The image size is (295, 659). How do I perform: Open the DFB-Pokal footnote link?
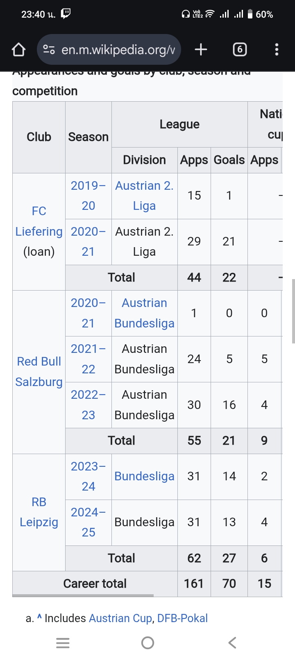(182, 618)
